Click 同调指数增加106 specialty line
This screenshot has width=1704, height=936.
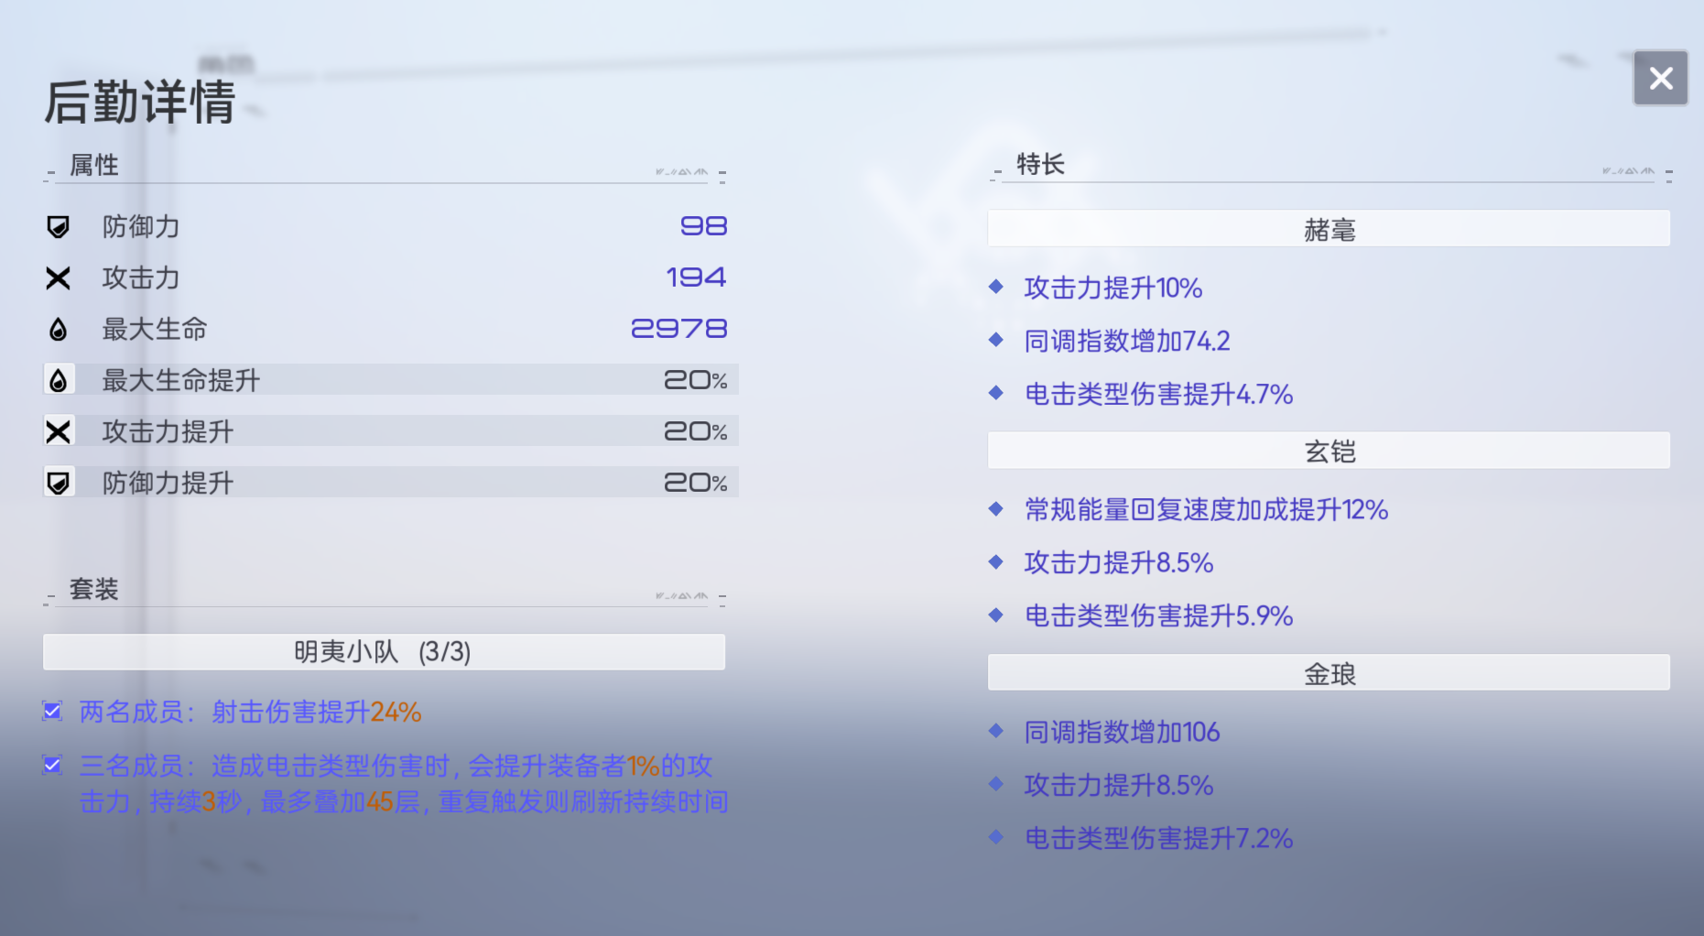tap(1122, 732)
